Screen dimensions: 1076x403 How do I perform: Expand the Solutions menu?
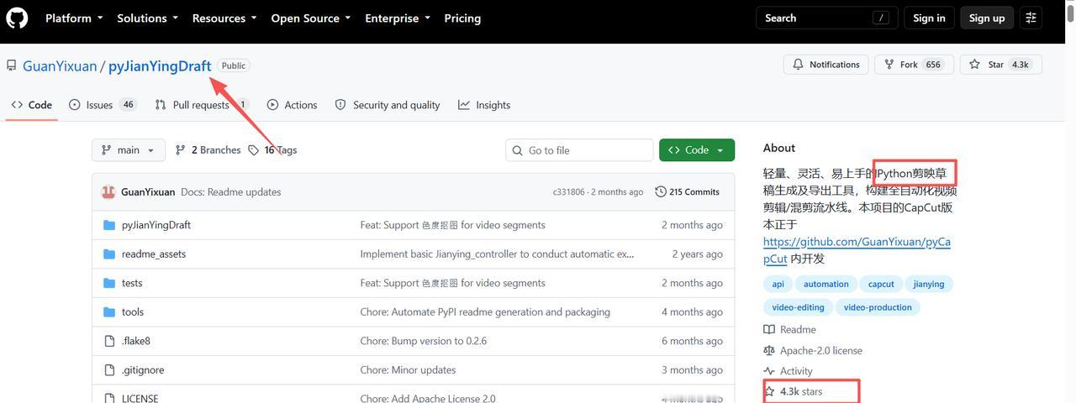(148, 18)
